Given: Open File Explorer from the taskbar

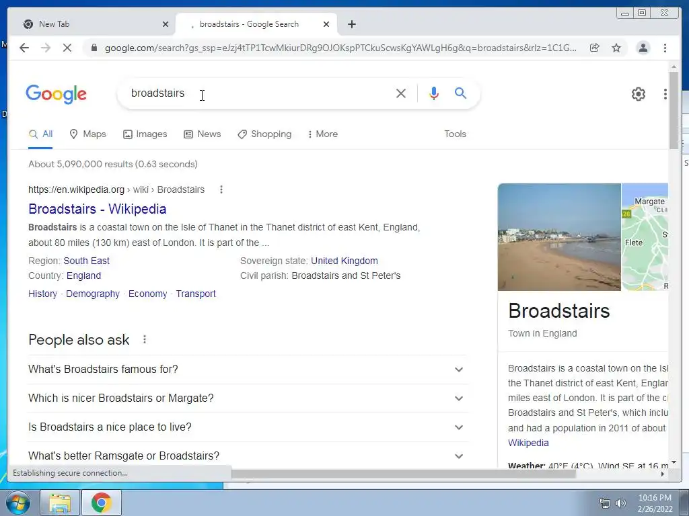Looking at the screenshot, I should 60,503.
